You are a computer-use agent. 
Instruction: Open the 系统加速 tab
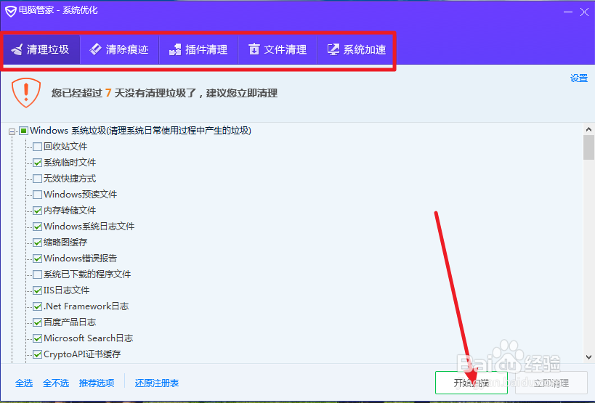click(x=356, y=49)
